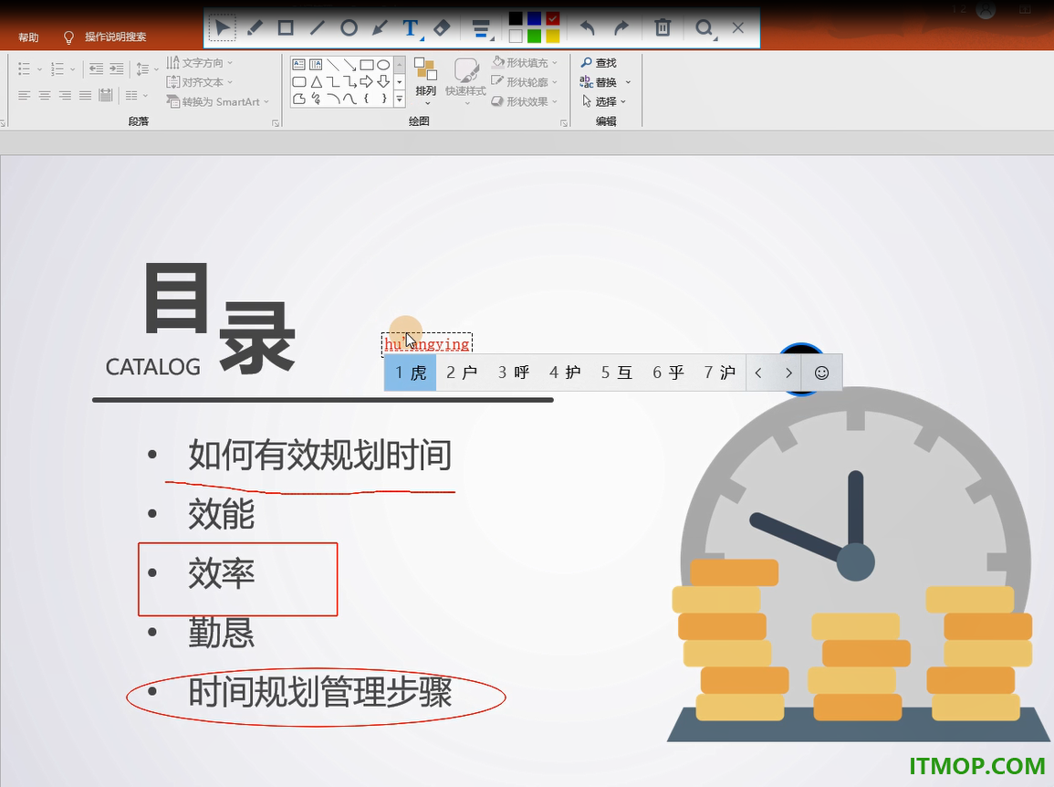Screen dimensions: 1054x787
Task: Open the magnifier zoom tool
Action: [704, 28]
